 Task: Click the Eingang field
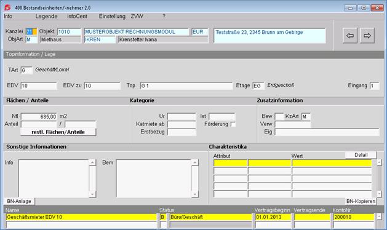[x=375, y=85]
